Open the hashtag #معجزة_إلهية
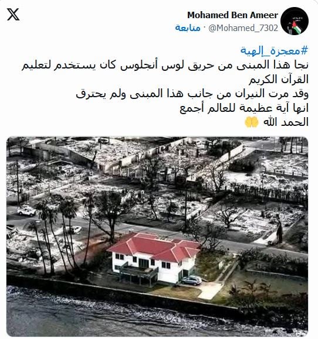Image resolution: width=318 pixels, height=339 pixels. point(274,51)
